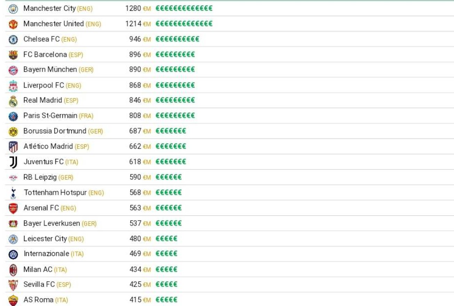Select the 1214 value for Manchester United
This screenshot has width=454, height=306.
[134, 24]
